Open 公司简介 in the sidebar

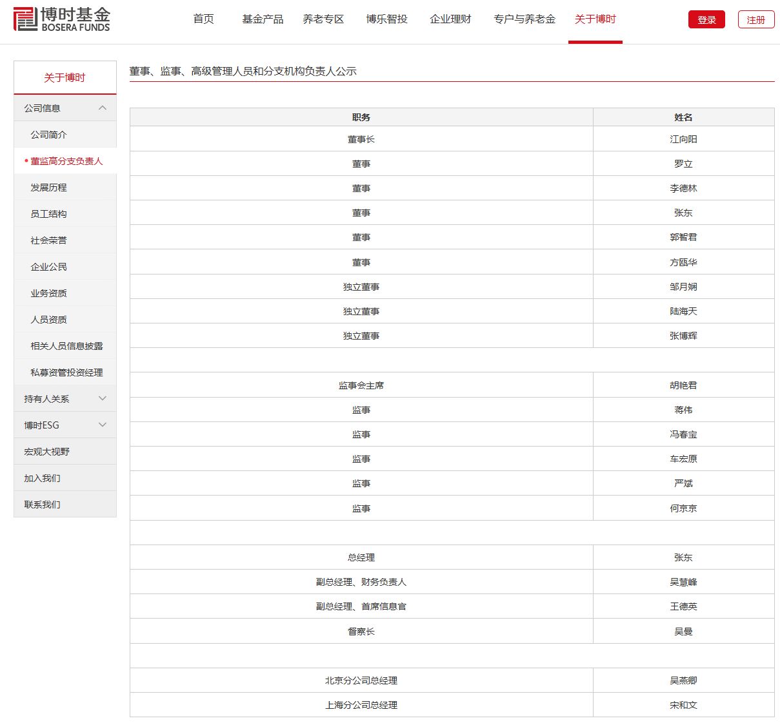(x=48, y=135)
